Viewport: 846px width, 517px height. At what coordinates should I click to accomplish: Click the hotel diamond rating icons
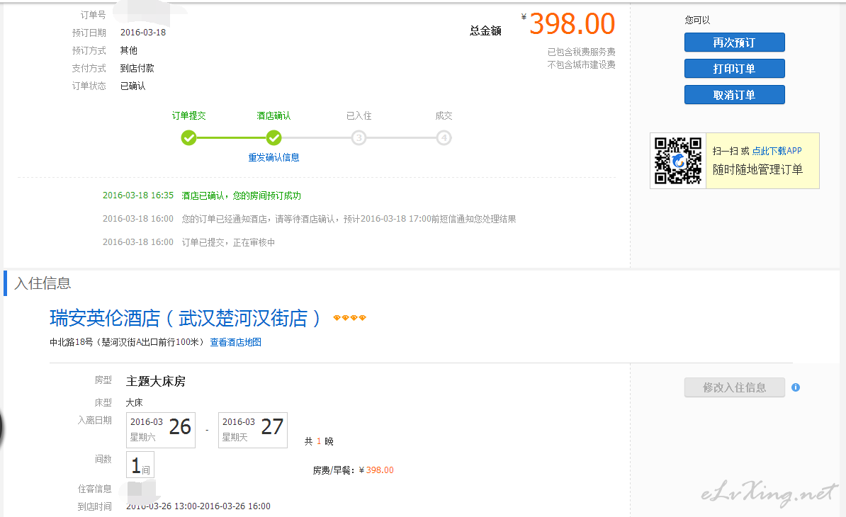[349, 317]
